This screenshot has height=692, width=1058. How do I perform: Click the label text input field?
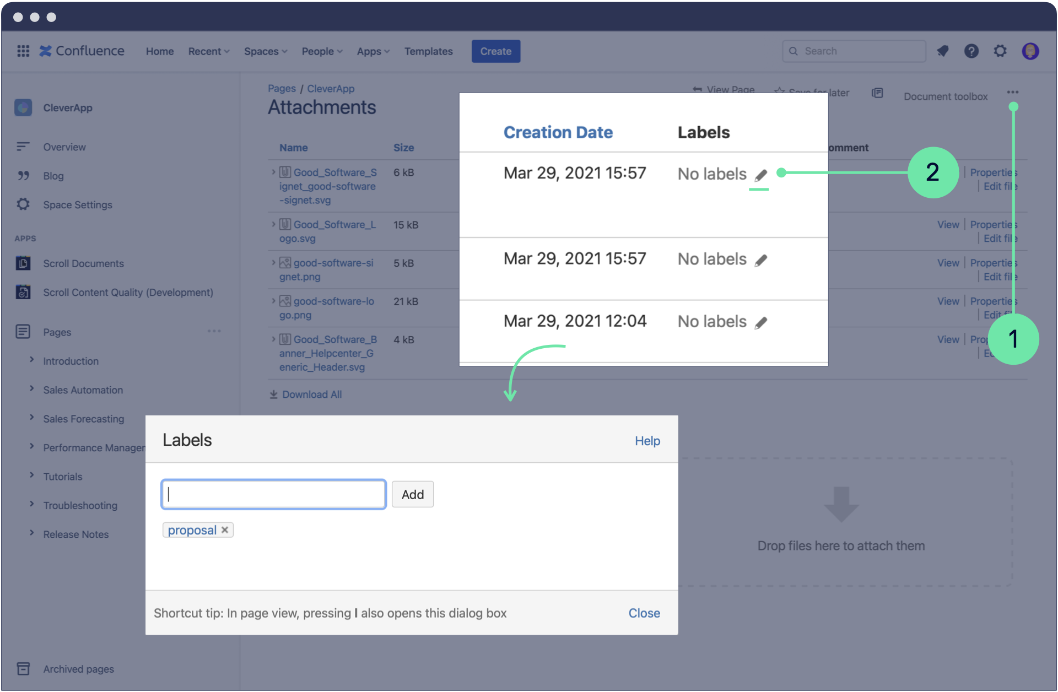click(273, 494)
